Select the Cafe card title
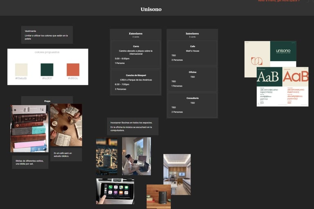Screen dimensions: 314x209 pos(193,46)
